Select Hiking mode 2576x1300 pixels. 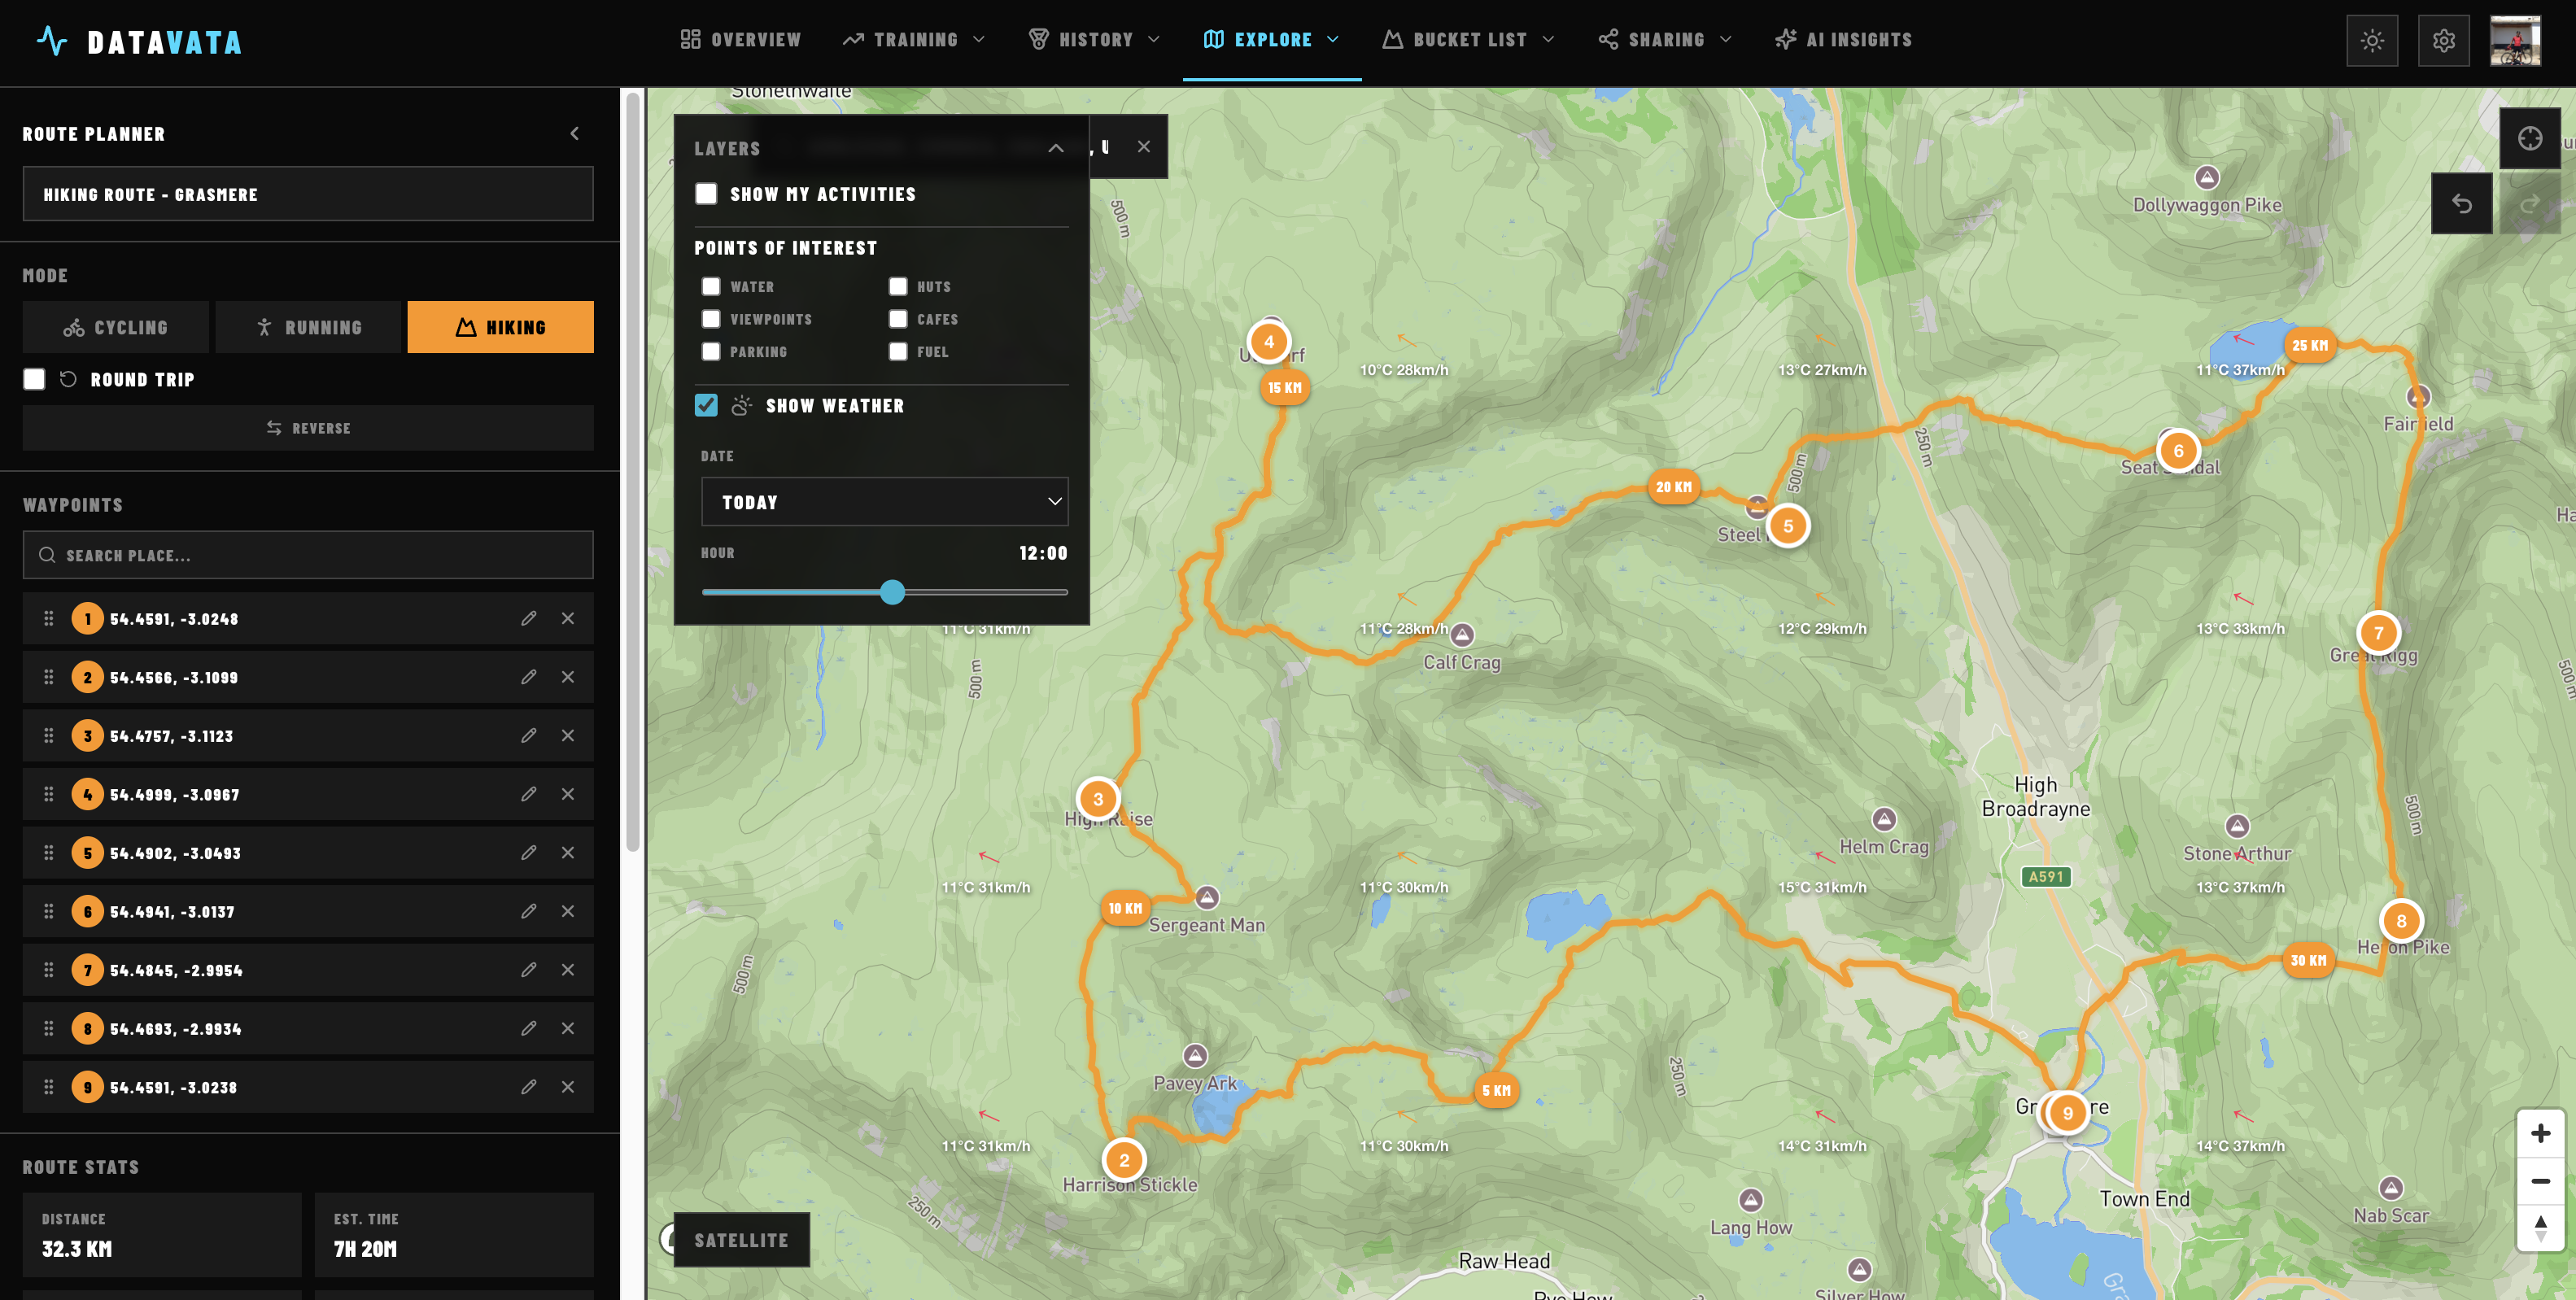(x=500, y=327)
